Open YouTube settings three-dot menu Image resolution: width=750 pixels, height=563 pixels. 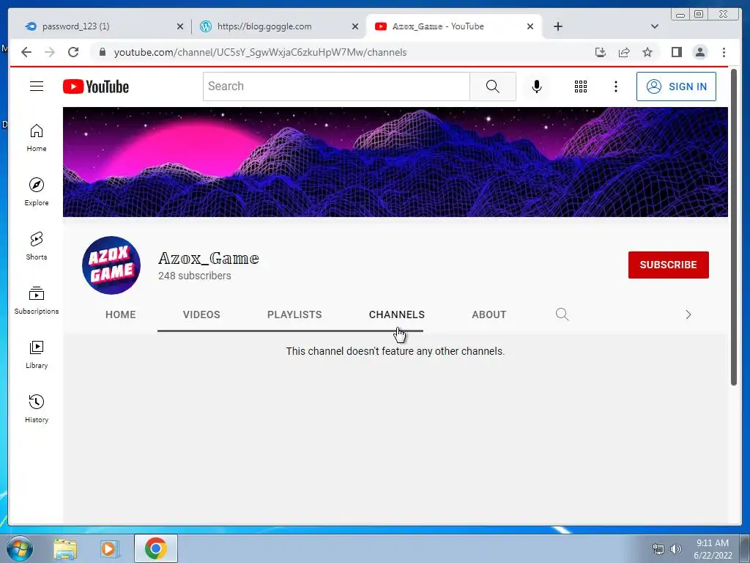point(615,87)
